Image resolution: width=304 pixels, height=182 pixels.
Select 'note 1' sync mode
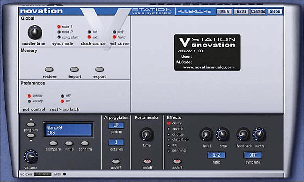tap(59, 26)
